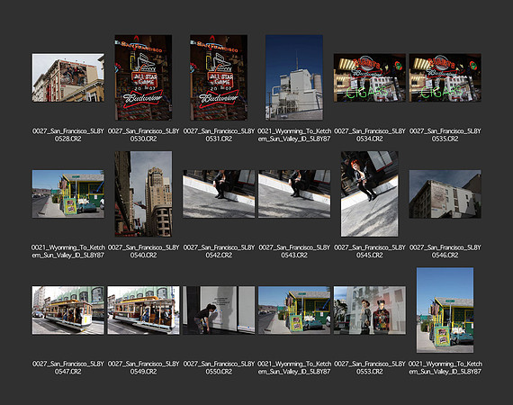Select the white industrial plant thumbnail
513x405 pixels.
point(294,78)
